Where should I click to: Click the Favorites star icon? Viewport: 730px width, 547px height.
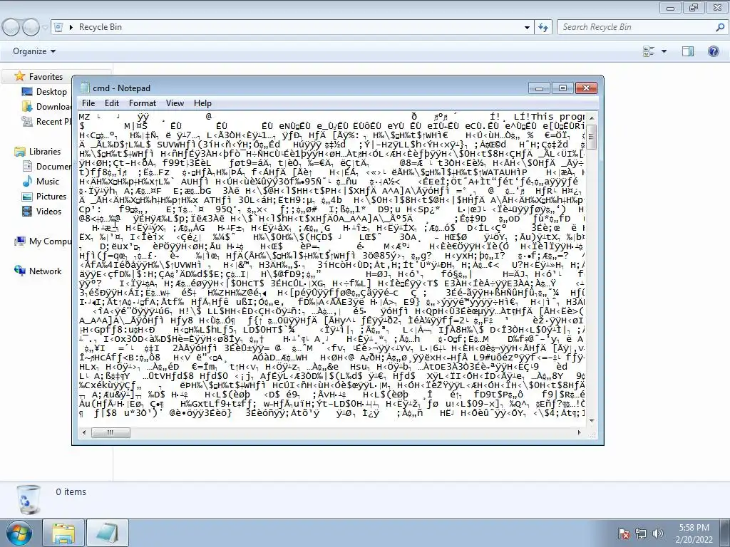point(19,75)
